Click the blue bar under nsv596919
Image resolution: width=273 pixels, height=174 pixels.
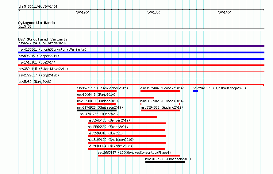pyautogui.click(x=141, y=59)
